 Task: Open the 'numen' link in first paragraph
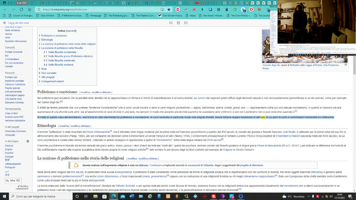click(201, 98)
